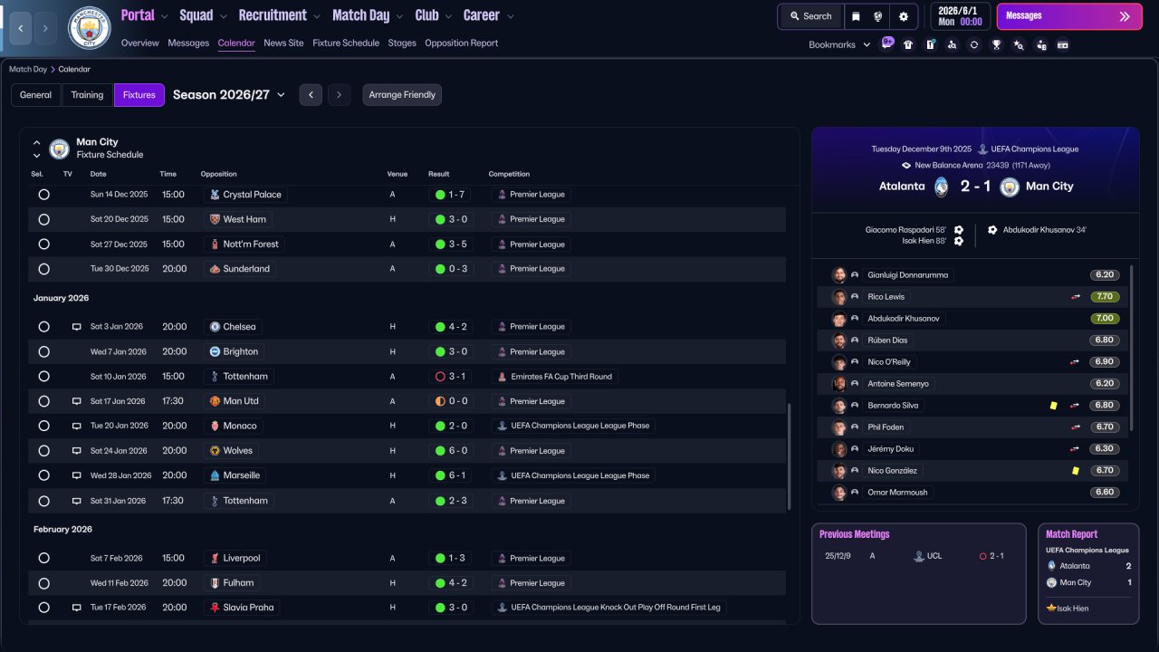Click the Manchester City club badge
The image size is (1159, 652).
[x=89, y=28]
